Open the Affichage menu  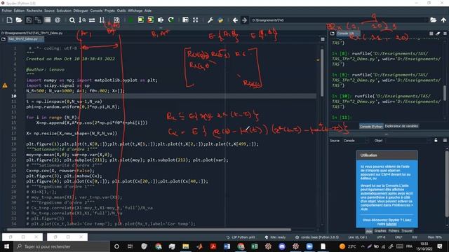pyautogui.click(x=135, y=10)
